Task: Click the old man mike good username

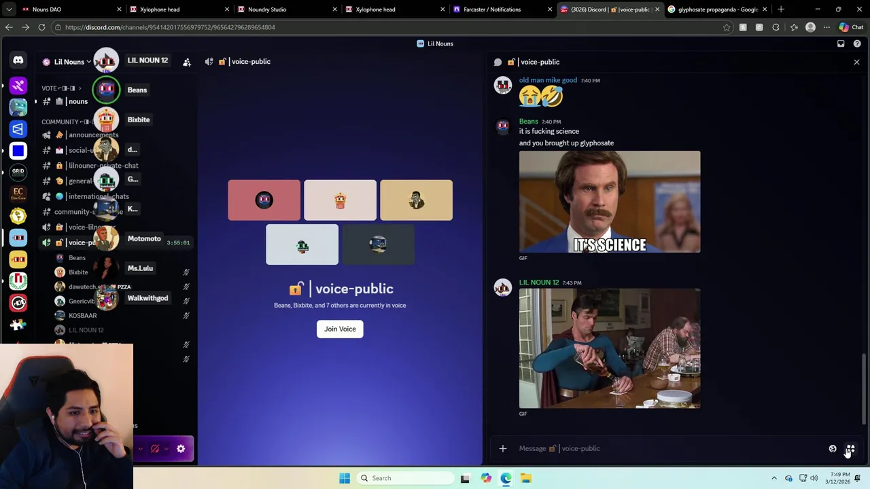Action: 548,80
